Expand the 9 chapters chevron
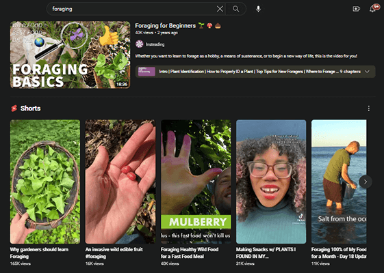The width and height of the screenshot is (384, 273). point(367,72)
